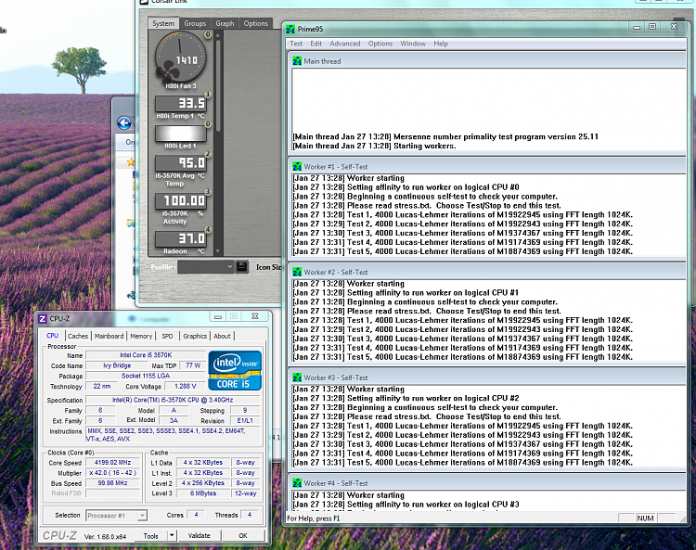The height and width of the screenshot is (550, 696).
Task: Click the Name field Intel Core i5 3570K
Action: click(x=145, y=355)
